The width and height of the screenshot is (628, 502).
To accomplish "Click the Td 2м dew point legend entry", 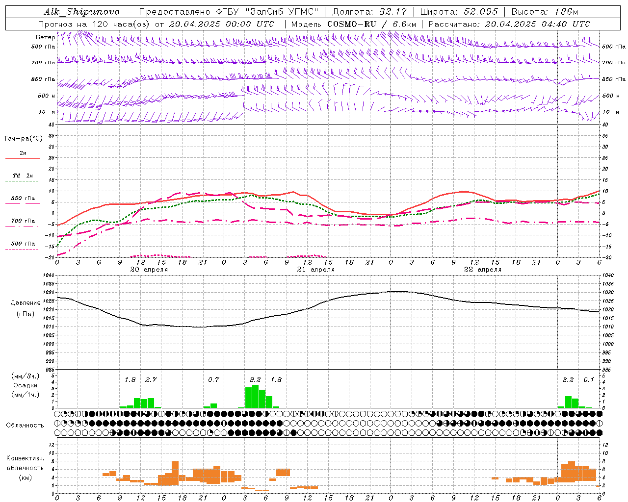I will 23,176.
